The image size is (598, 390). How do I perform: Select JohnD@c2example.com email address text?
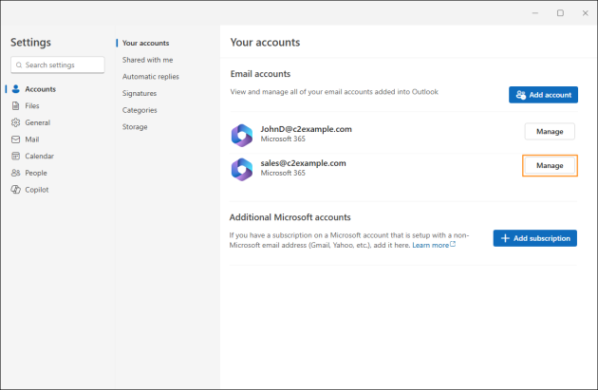click(307, 129)
